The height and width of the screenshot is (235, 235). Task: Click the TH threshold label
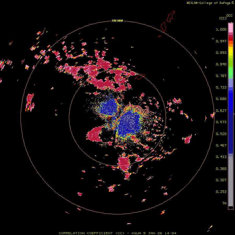224,203
